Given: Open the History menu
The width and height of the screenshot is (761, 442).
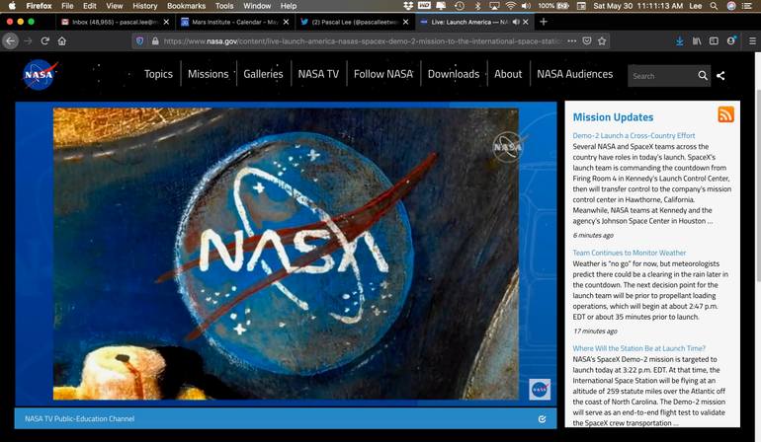Looking at the screenshot, I should pyautogui.click(x=144, y=6).
